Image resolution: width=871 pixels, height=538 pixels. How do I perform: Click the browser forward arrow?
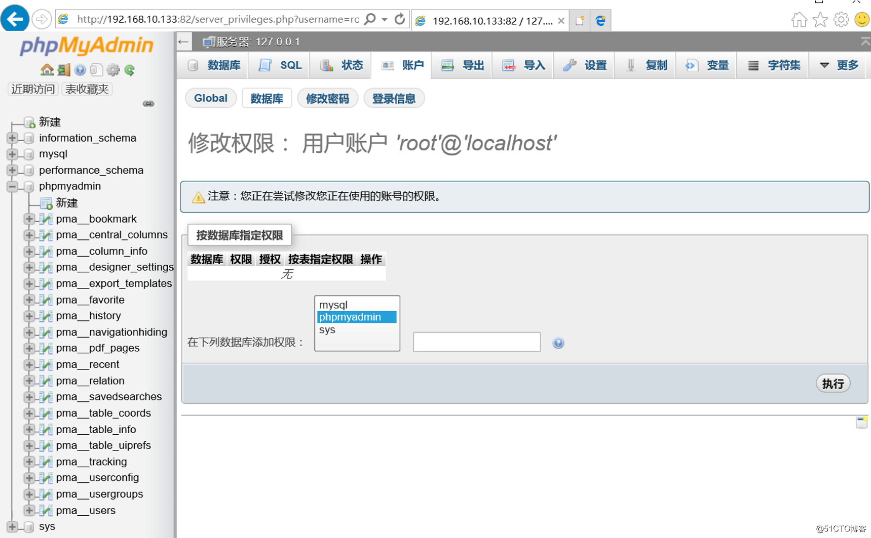(42, 20)
